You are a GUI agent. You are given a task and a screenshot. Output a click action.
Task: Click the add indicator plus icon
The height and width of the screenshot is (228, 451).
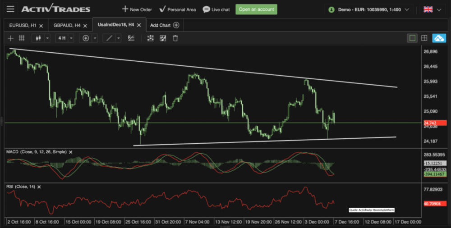click(86, 38)
